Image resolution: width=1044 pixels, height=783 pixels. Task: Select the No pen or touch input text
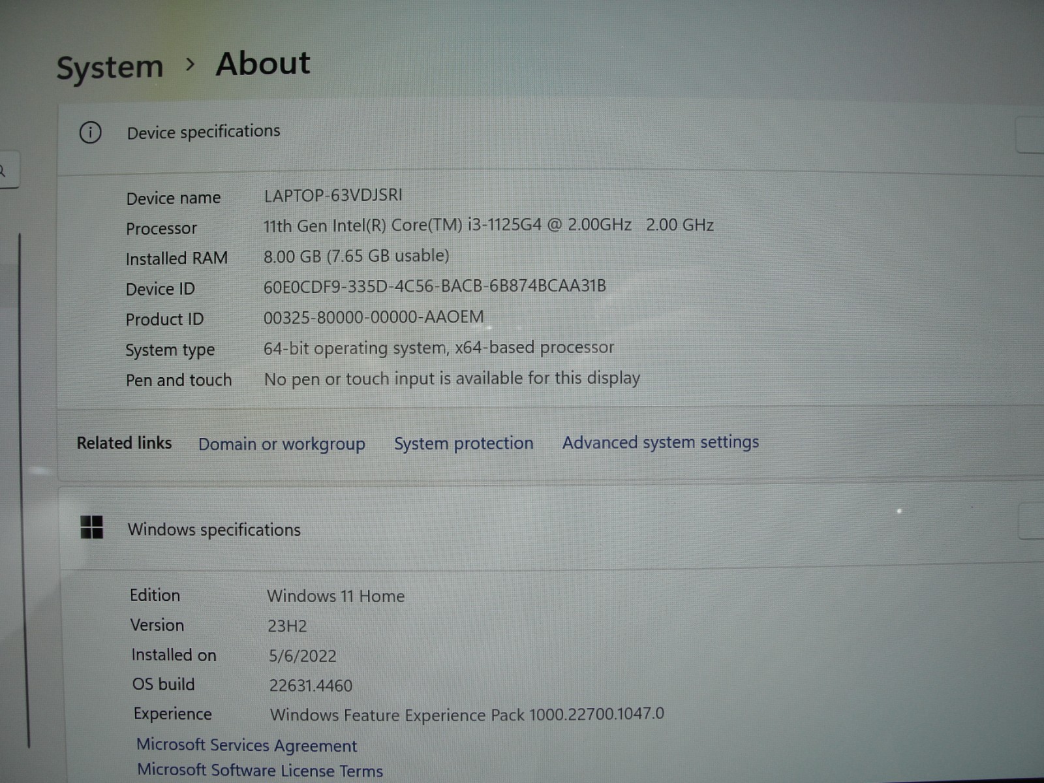coord(452,378)
